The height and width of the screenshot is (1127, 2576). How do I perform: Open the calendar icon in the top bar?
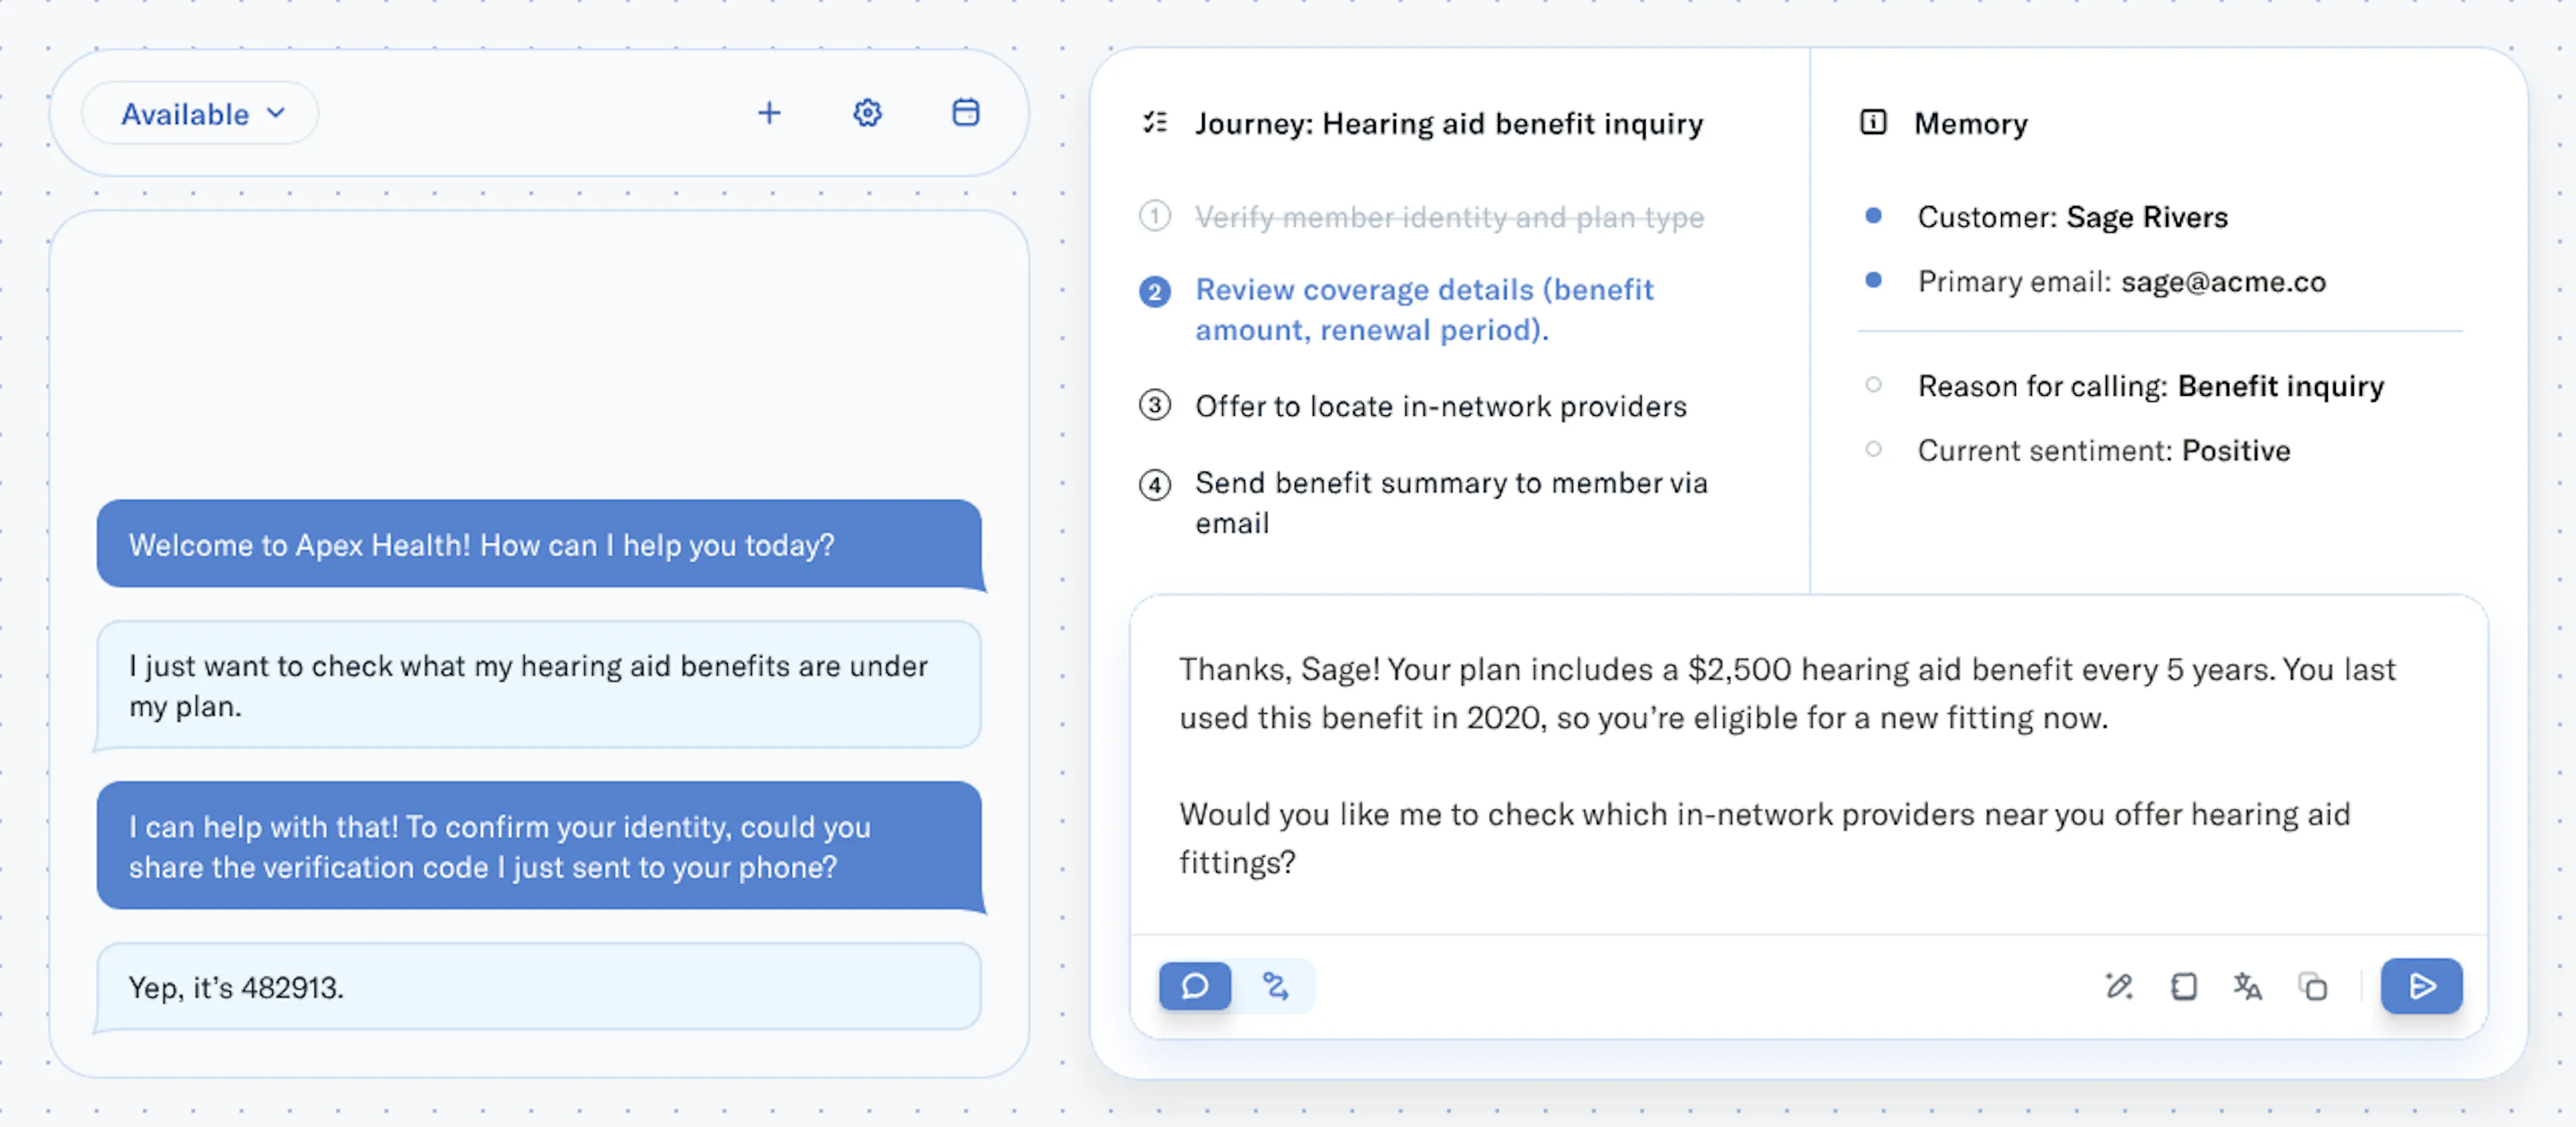click(x=965, y=113)
